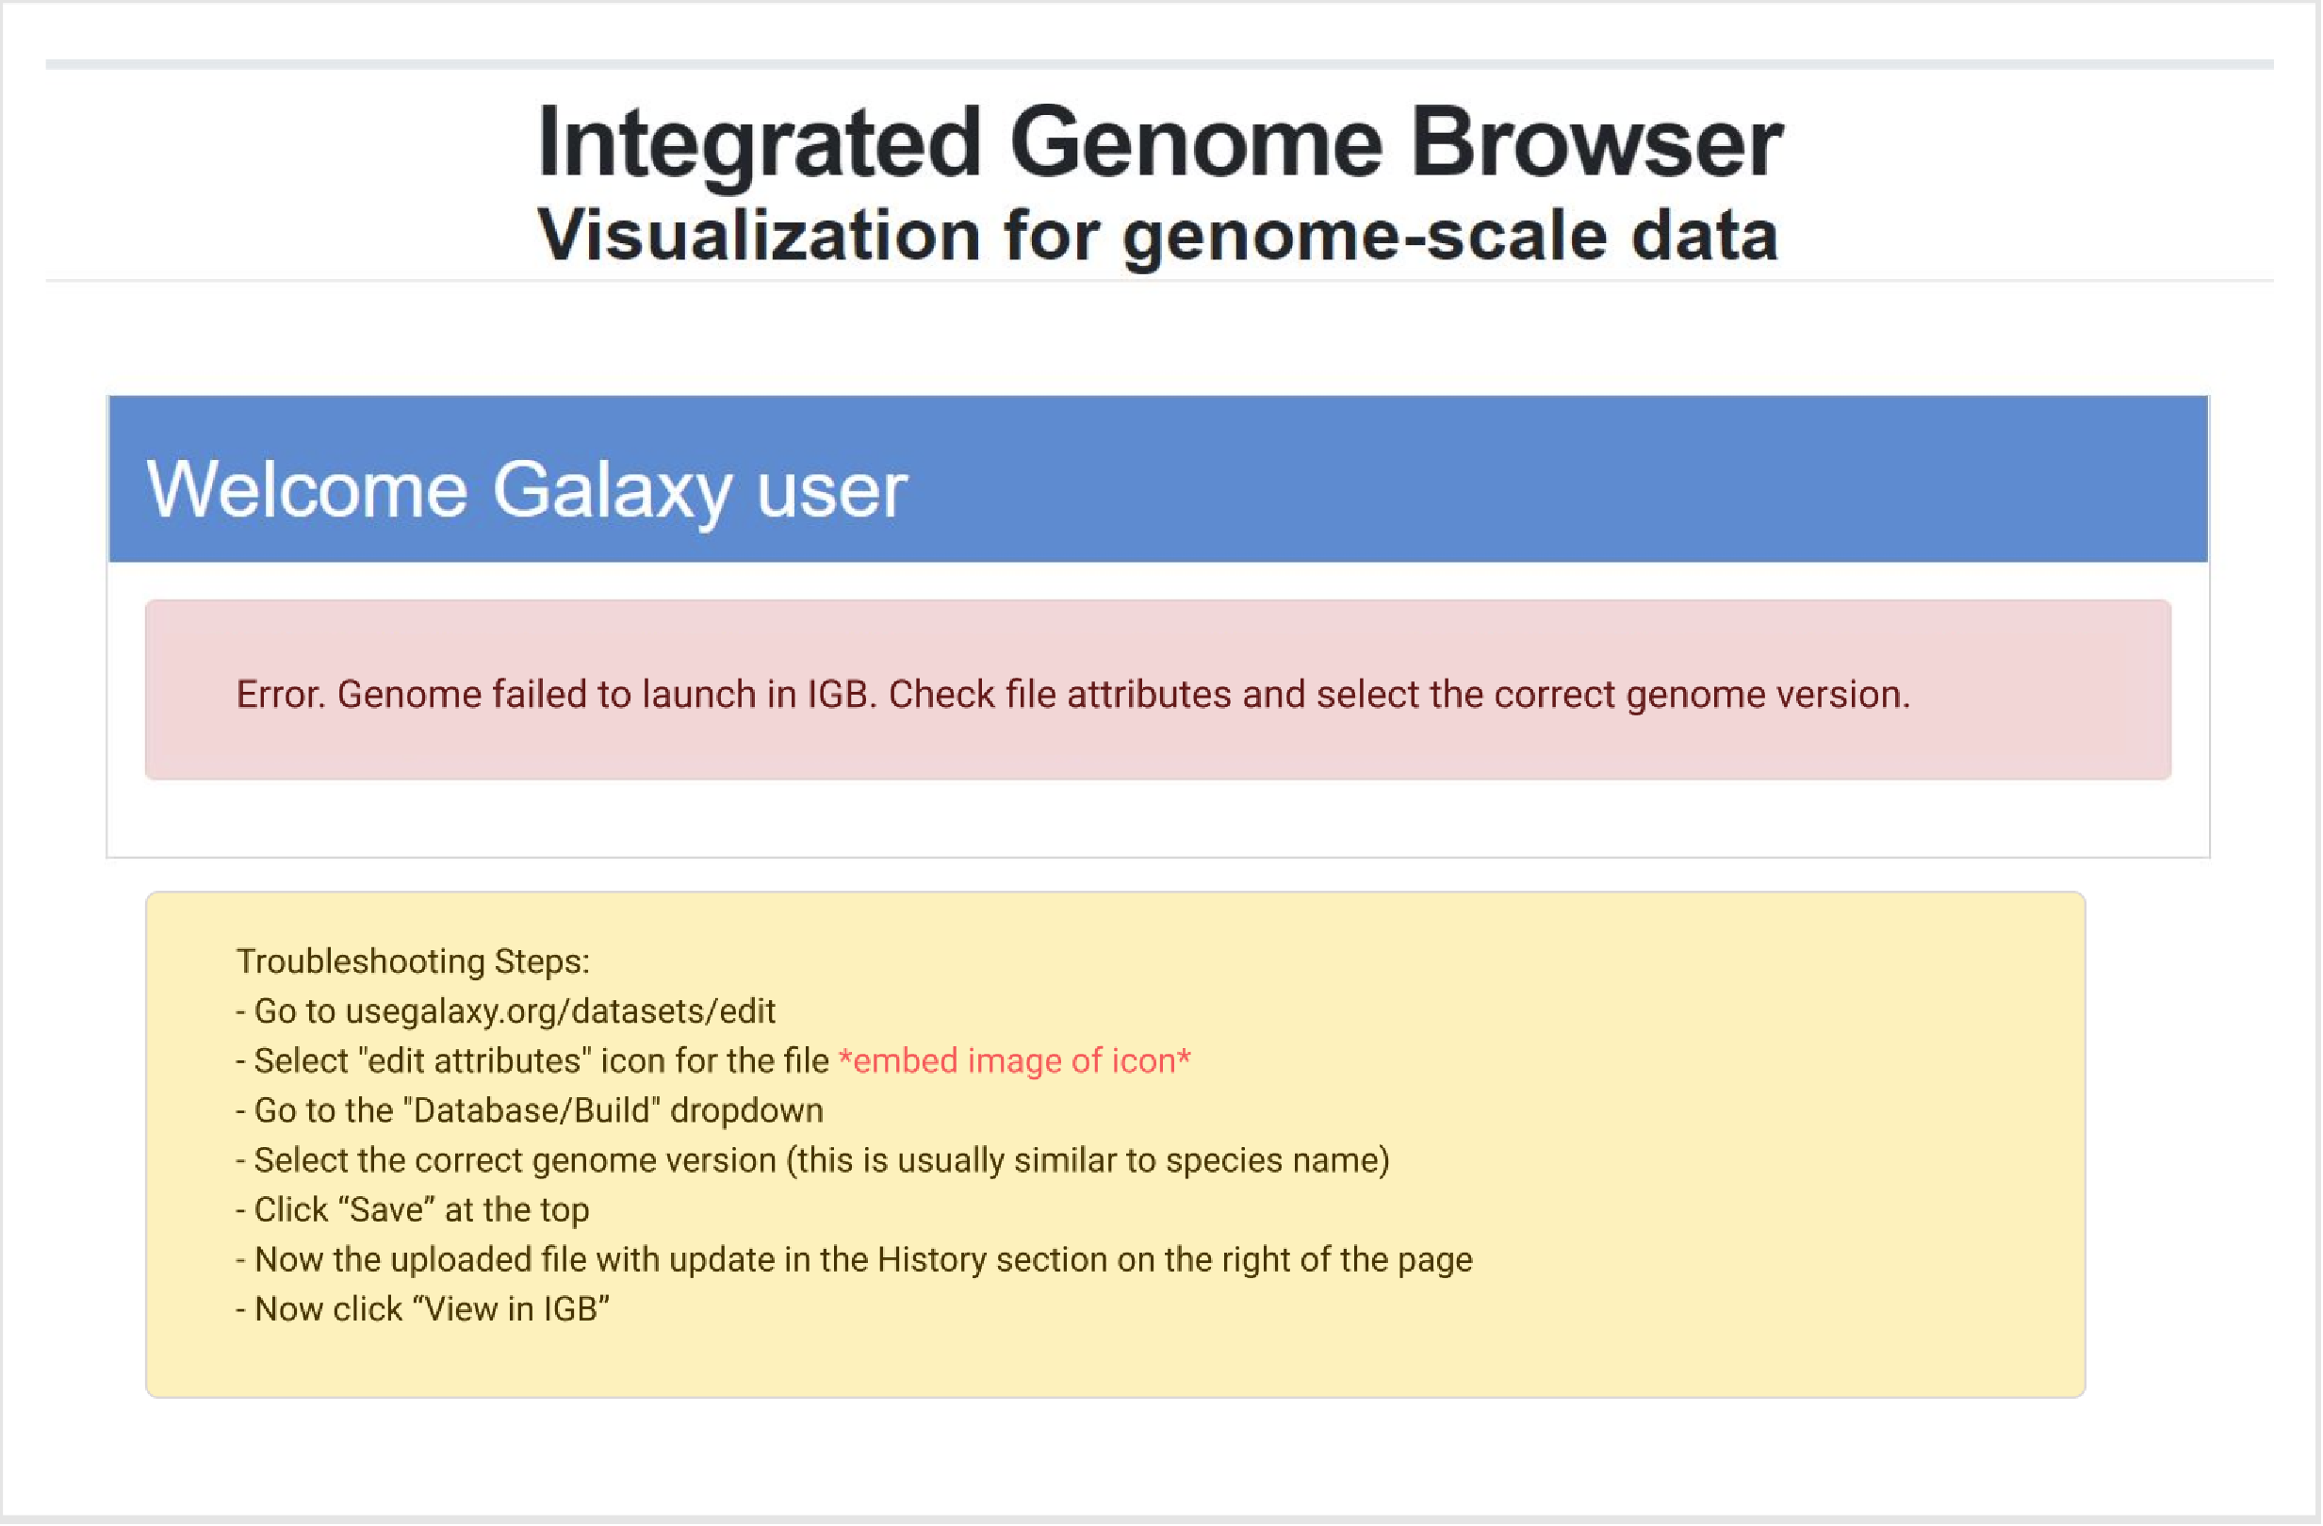Click the Integrated Genome Browser title

coord(1159,142)
